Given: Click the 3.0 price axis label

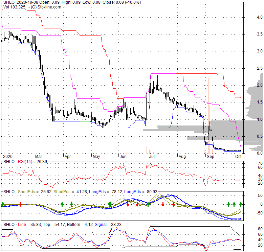Looking at the screenshot, I should coord(260,51).
